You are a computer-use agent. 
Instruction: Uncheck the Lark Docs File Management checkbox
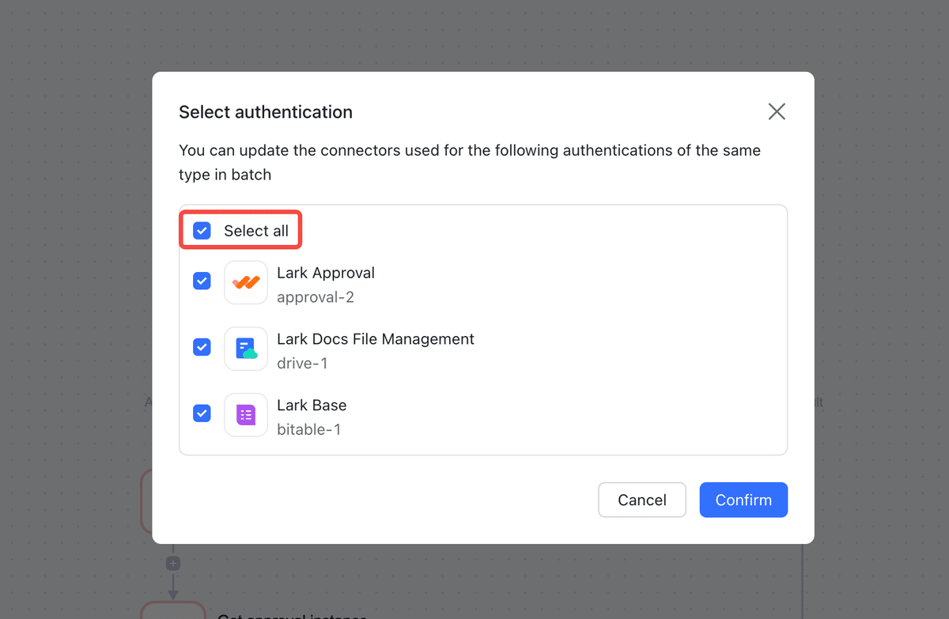click(x=202, y=347)
